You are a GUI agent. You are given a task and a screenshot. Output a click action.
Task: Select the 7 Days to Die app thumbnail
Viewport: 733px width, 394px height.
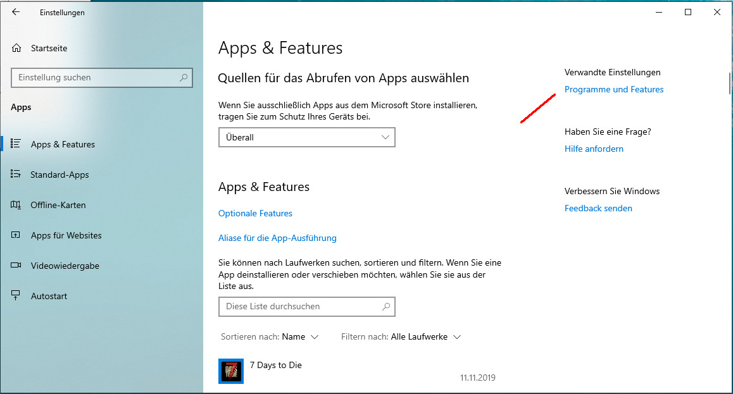pyautogui.click(x=231, y=371)
